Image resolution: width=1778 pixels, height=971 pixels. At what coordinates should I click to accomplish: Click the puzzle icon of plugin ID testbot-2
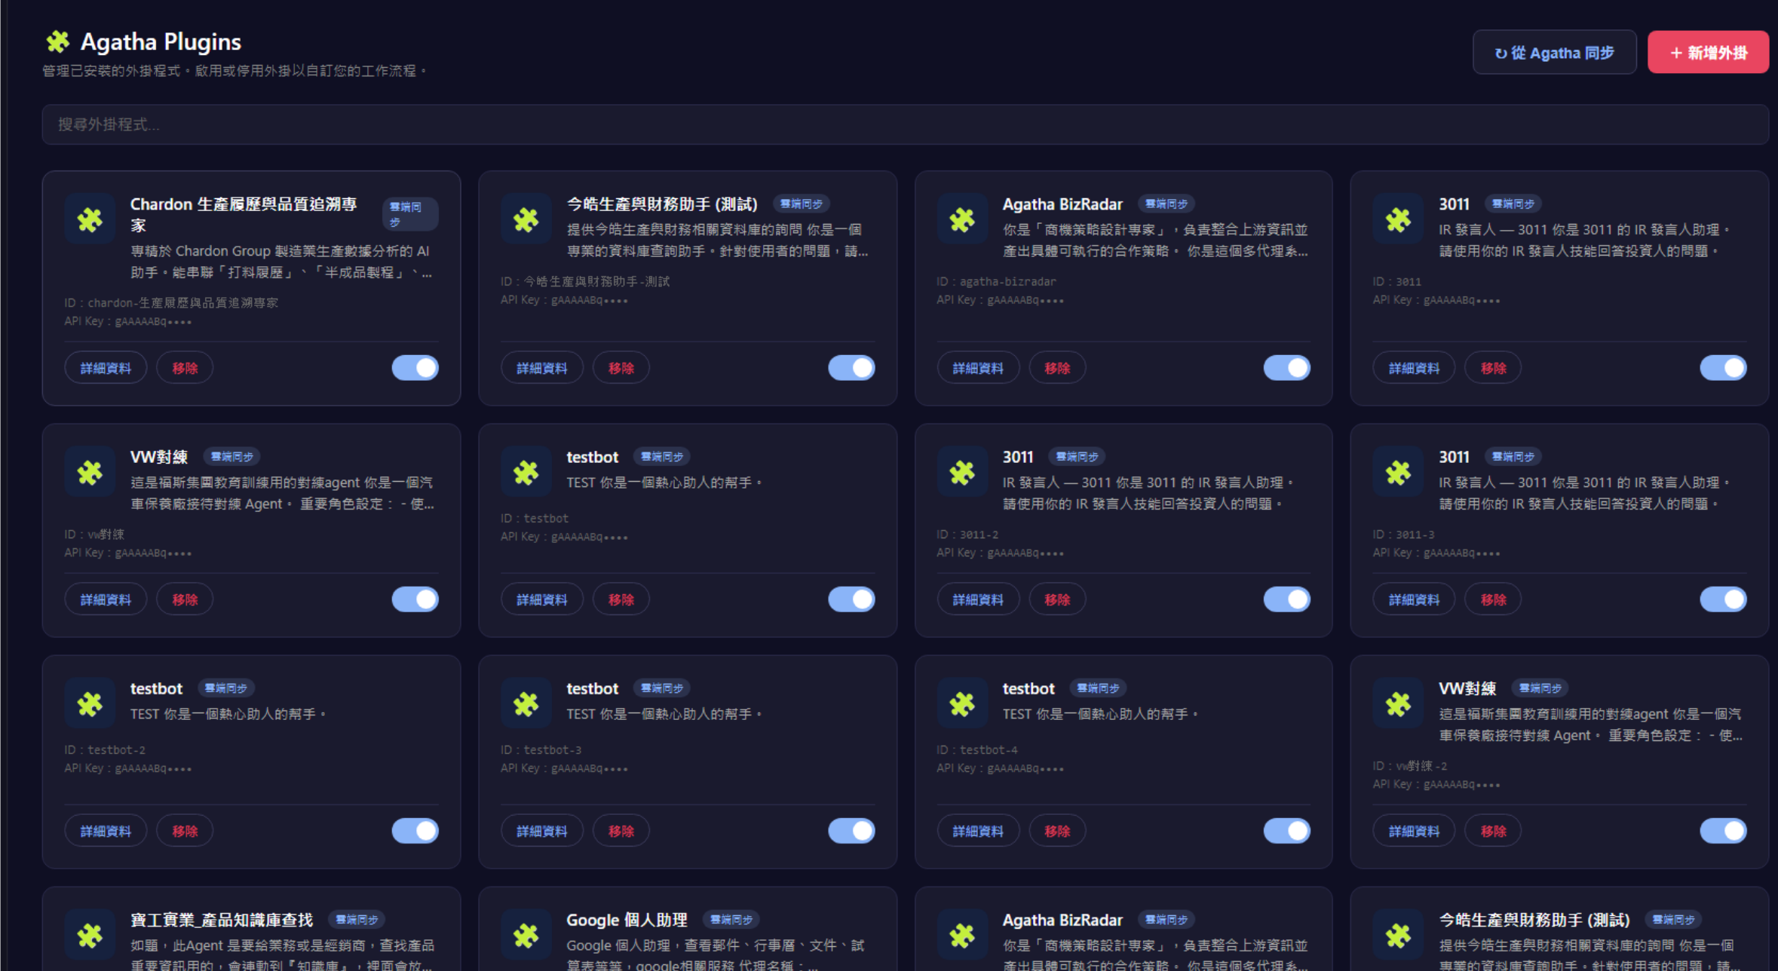[x=90, y=703]
